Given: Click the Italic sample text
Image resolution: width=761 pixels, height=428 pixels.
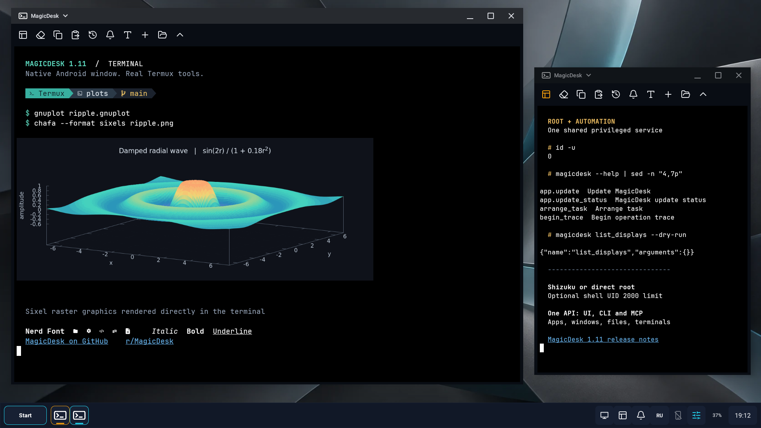Looking at the screenshot, I should [x=165, y=331].
